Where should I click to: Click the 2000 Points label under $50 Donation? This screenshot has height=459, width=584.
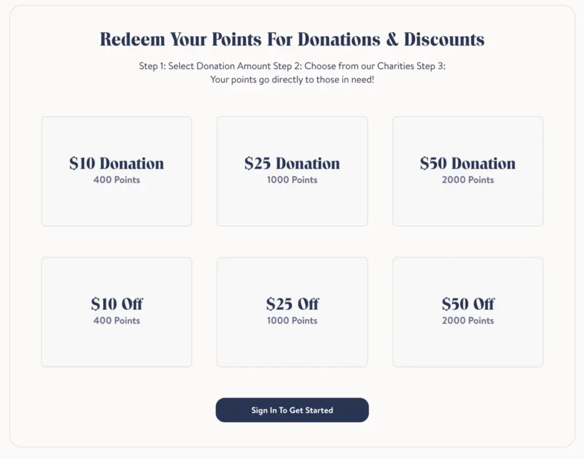pos(468,180)
